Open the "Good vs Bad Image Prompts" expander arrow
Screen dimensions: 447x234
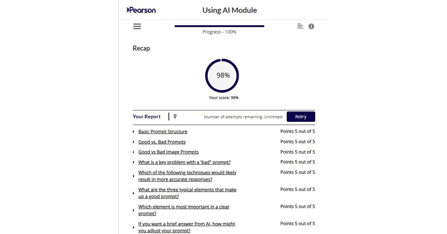tap(134, 152)
